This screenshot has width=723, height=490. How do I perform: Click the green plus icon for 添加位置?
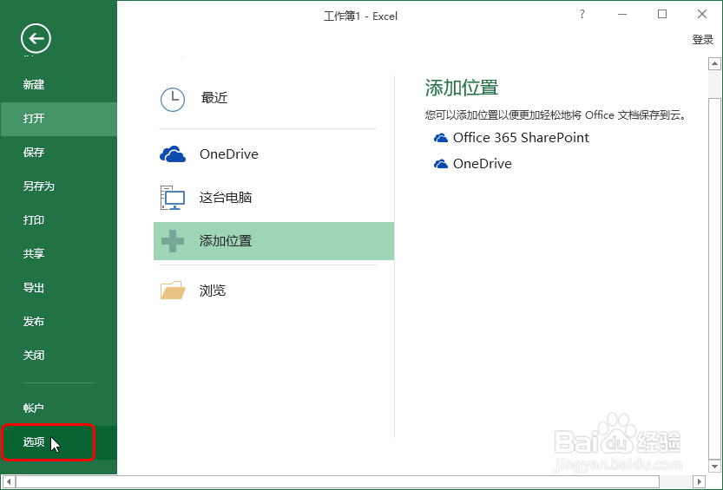(x=173, y=241)
